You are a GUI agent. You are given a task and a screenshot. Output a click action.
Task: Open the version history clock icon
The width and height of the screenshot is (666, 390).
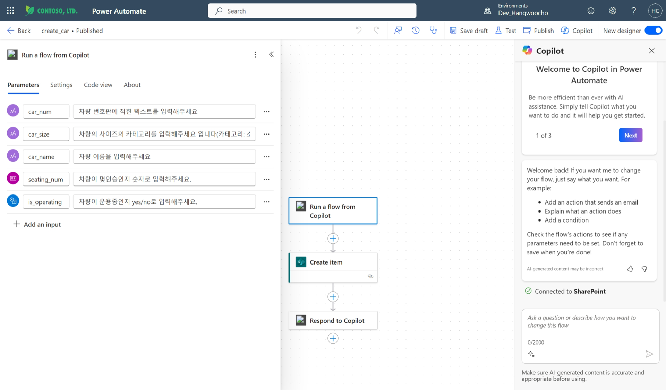(x=416, y=31)
